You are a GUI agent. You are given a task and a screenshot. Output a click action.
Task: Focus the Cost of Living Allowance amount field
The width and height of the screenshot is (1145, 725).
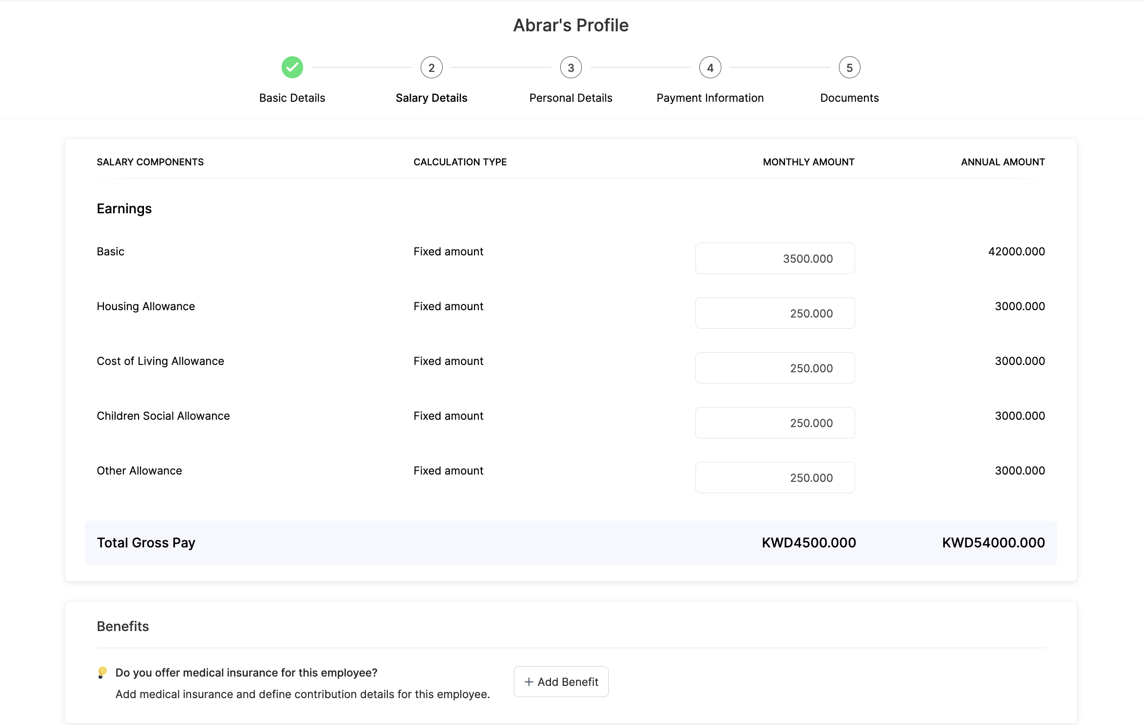(x=775, y=368)
